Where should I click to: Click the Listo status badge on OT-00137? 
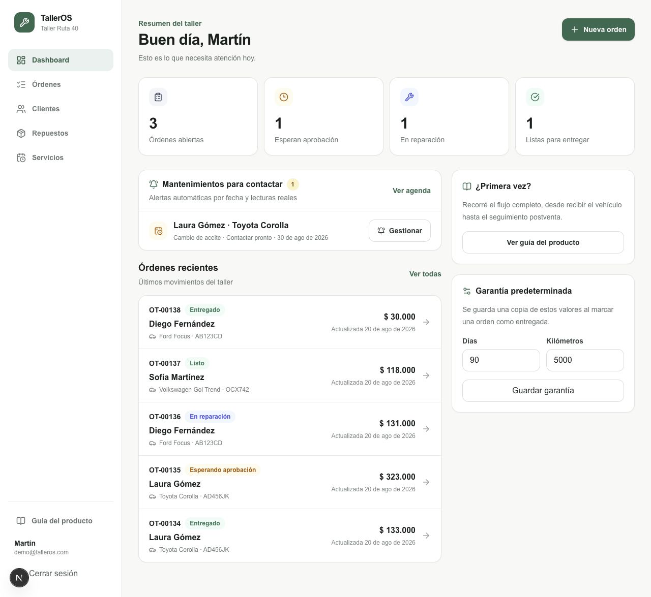[x=197, y=363]
